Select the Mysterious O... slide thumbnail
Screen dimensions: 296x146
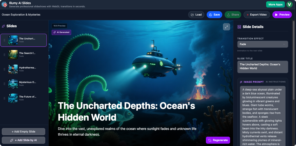[13, 84]
